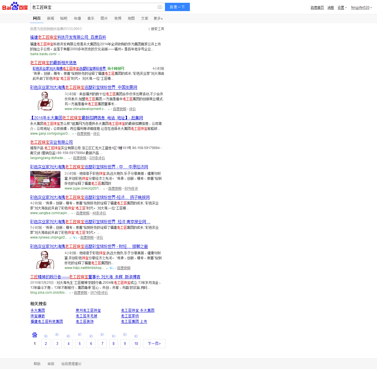This screenshot has width=377, height=369.
Task: Expand the arrow next to www.yangtse.com
Action: click(72, 214)
